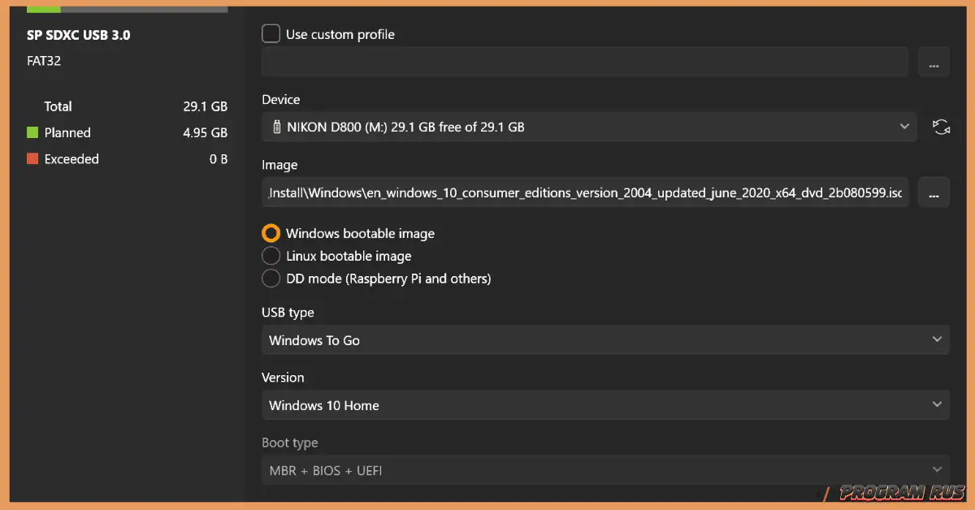Click the SP SDXC USB 3.0 drive label
975x510 pixels.
[x=78, y=35]
